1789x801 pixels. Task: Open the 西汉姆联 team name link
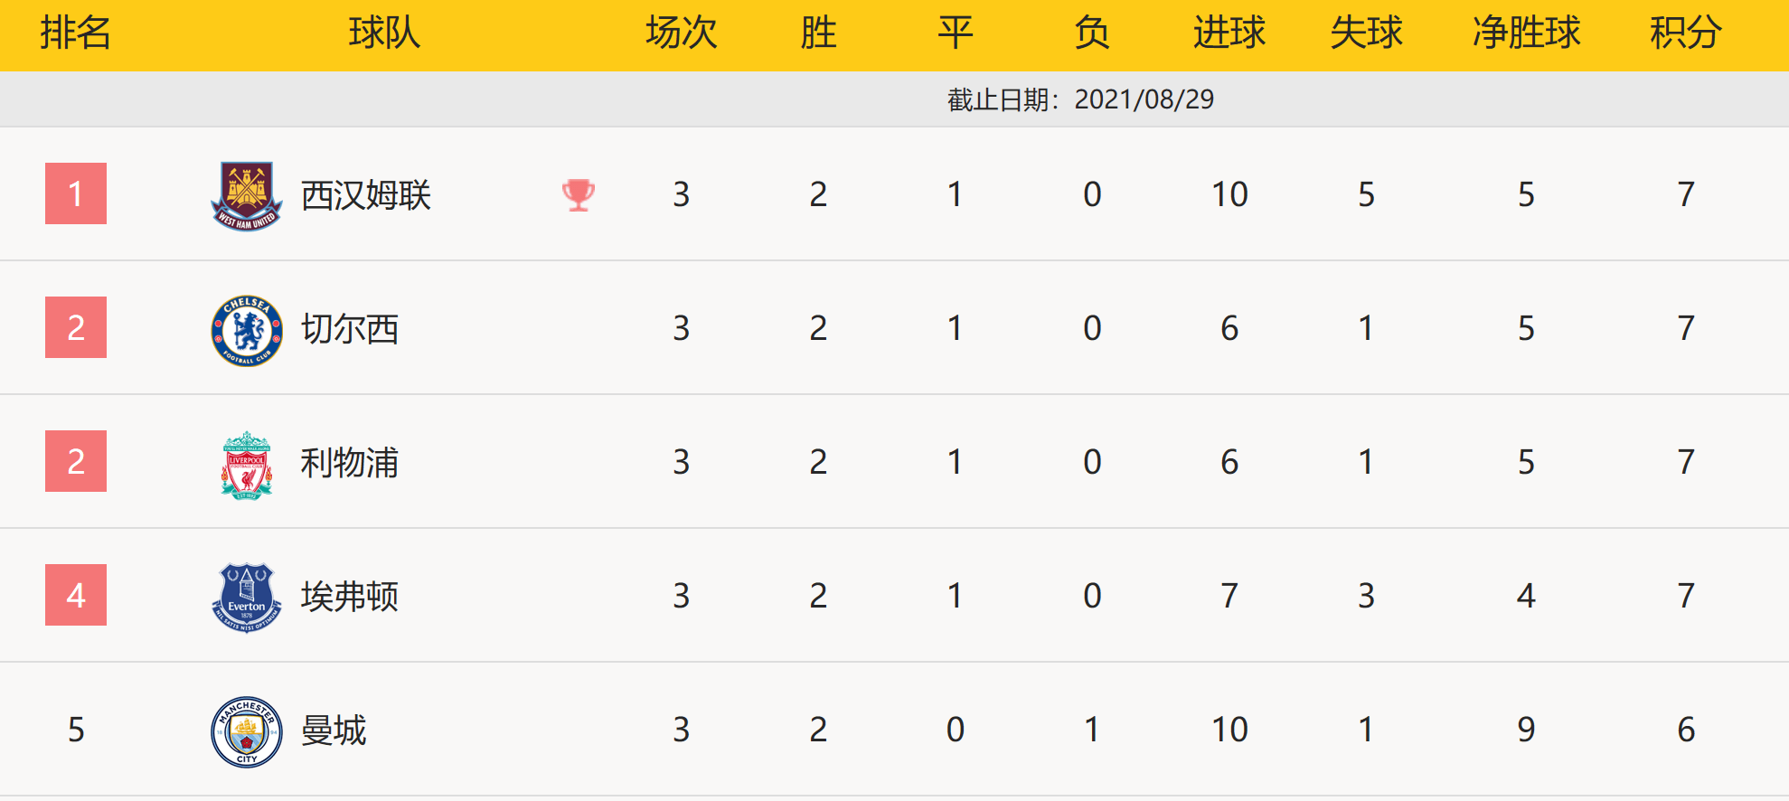click(x=366, y=195)
